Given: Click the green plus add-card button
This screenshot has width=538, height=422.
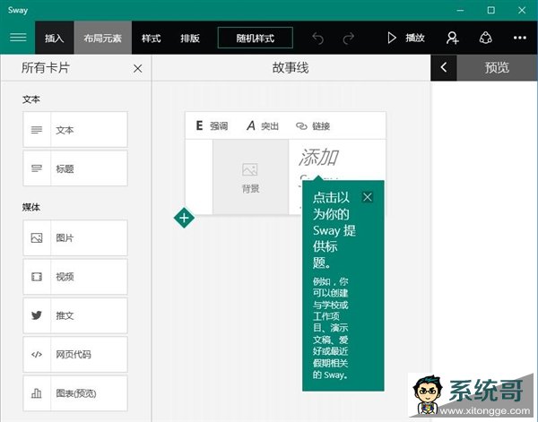Looking at the screenshot, I should click(x=184, y=218).
